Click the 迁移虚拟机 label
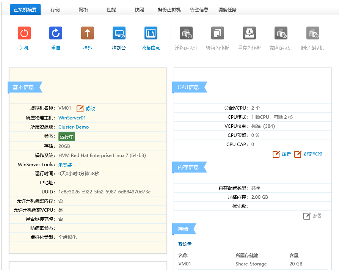The height and width of the screenshot is (270, 339). click(186, 48)
